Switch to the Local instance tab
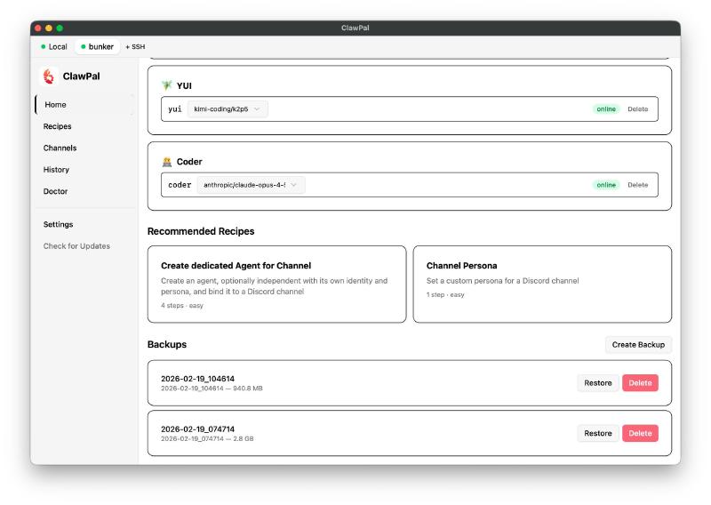 53,46
